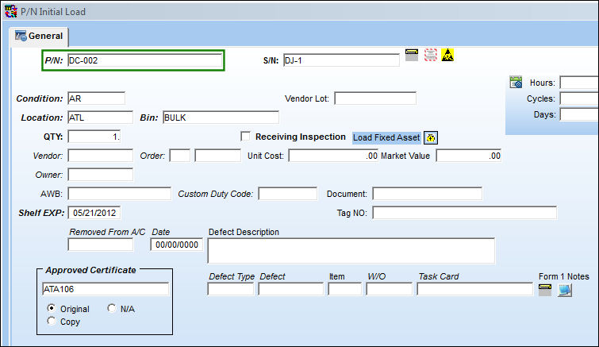
Task: Click the P/N Initial Load title icon
Action: (10, 11)
